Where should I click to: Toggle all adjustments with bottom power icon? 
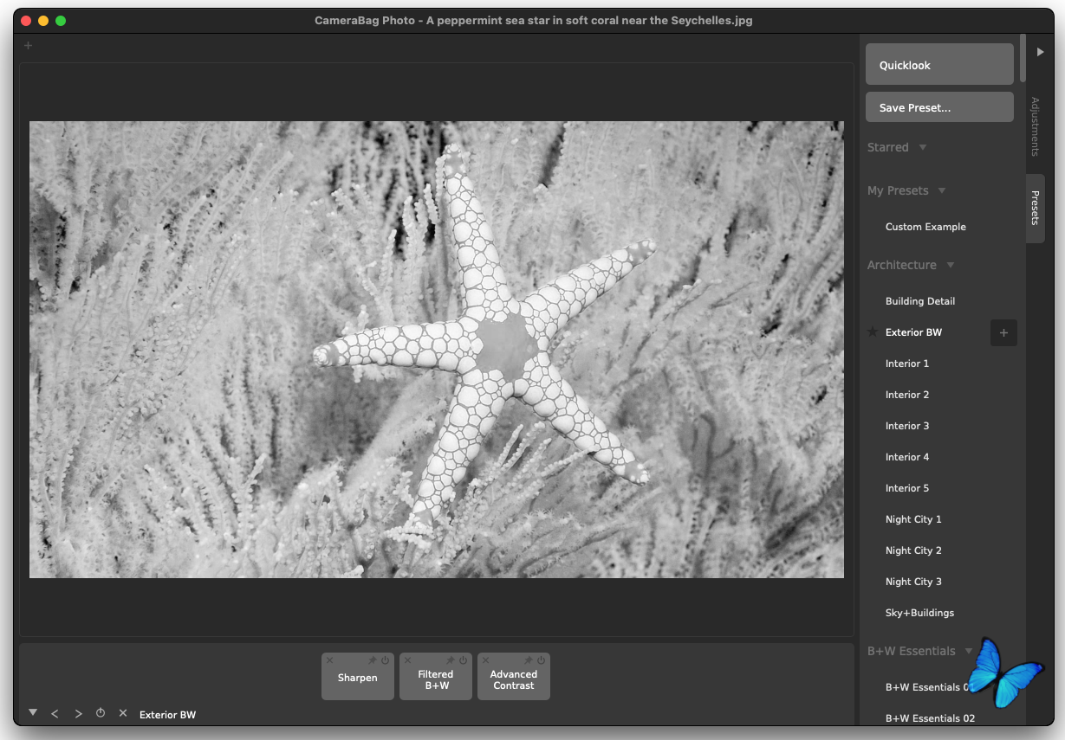coord(101,713)
